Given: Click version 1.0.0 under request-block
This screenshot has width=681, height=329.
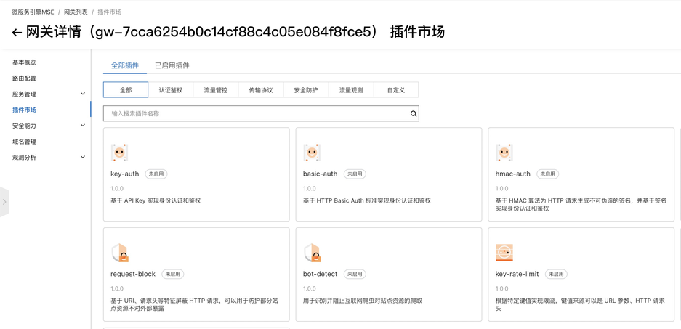Looking at the screenshot, I should 117,288.
